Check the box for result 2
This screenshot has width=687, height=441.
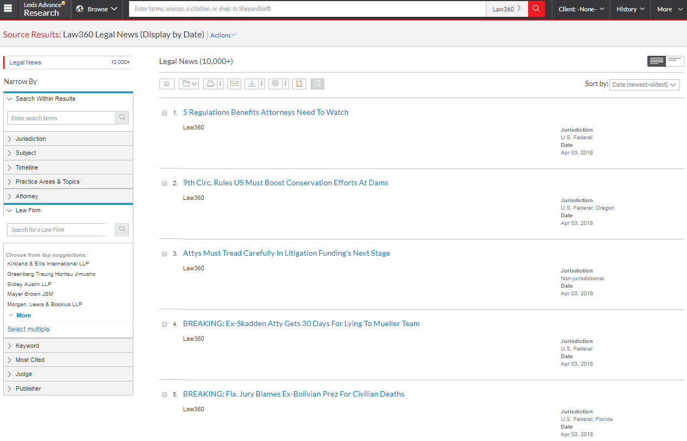tap(164, 183)
